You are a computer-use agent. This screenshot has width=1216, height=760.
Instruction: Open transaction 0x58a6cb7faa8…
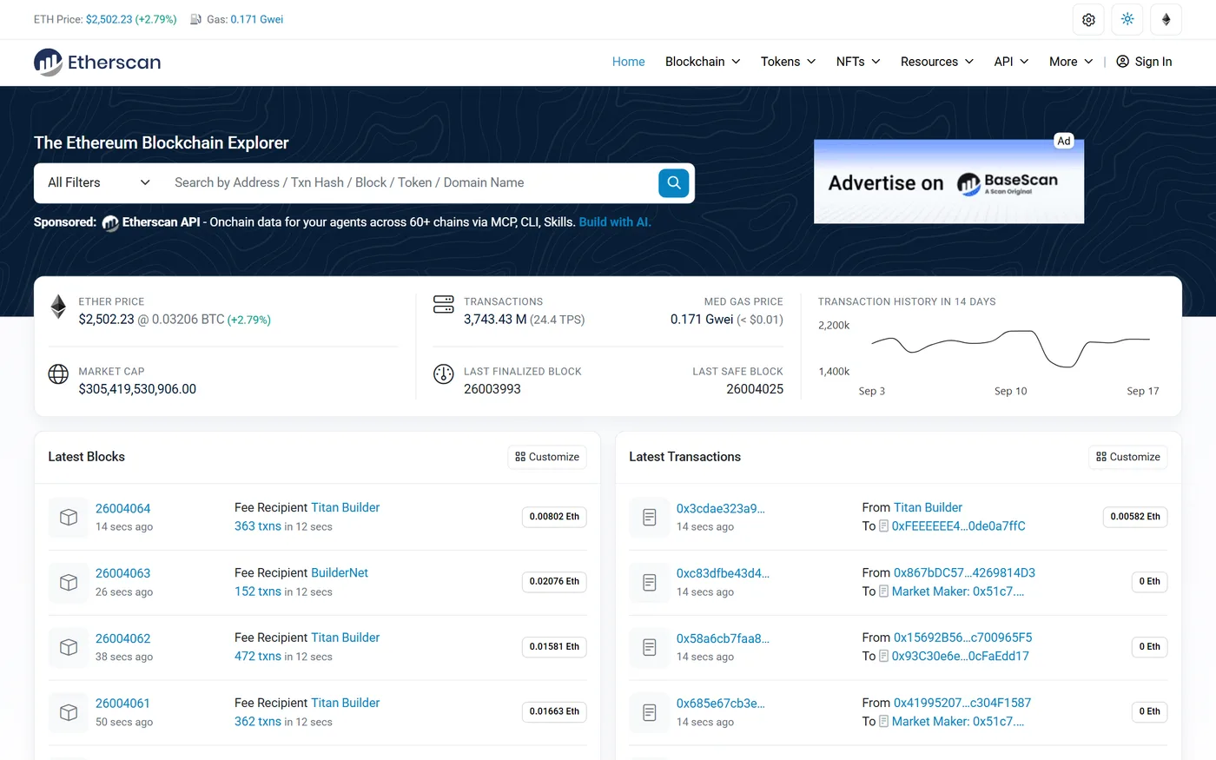[x=723, y=638]
